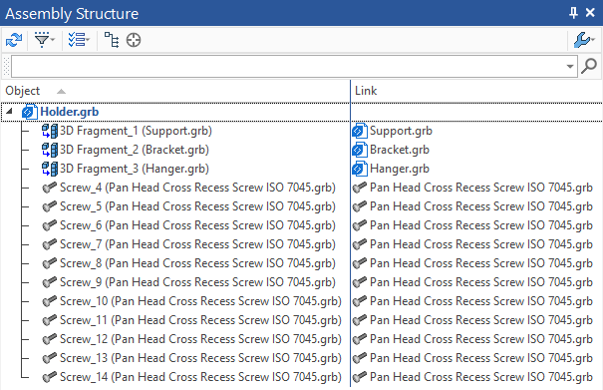Click the tree hierarchy view icon
The width and height of the screenshot is (603, 390).
coord(112,40)
